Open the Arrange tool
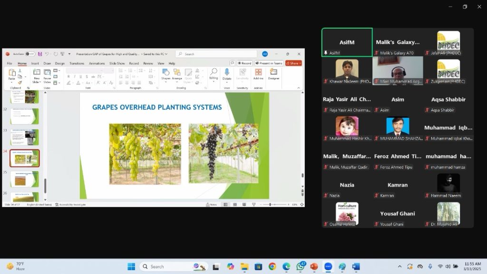The height and width of the screenshot is (274, 487). click(177, 73)
